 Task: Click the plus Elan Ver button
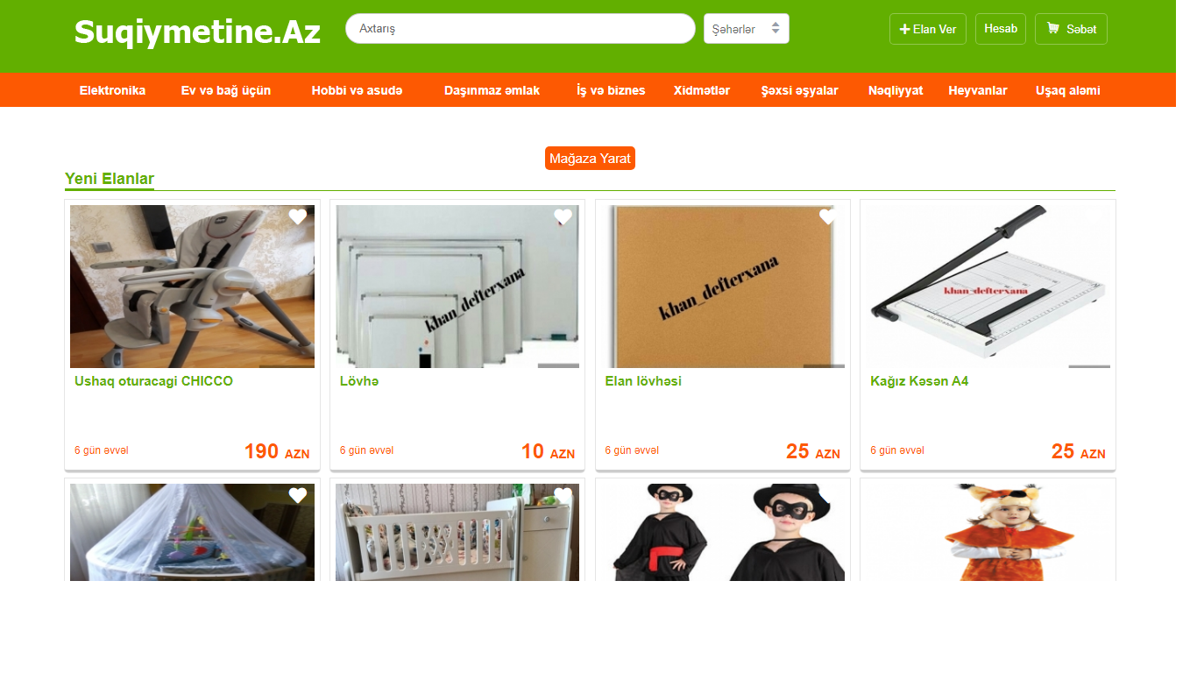coord(928,29)
